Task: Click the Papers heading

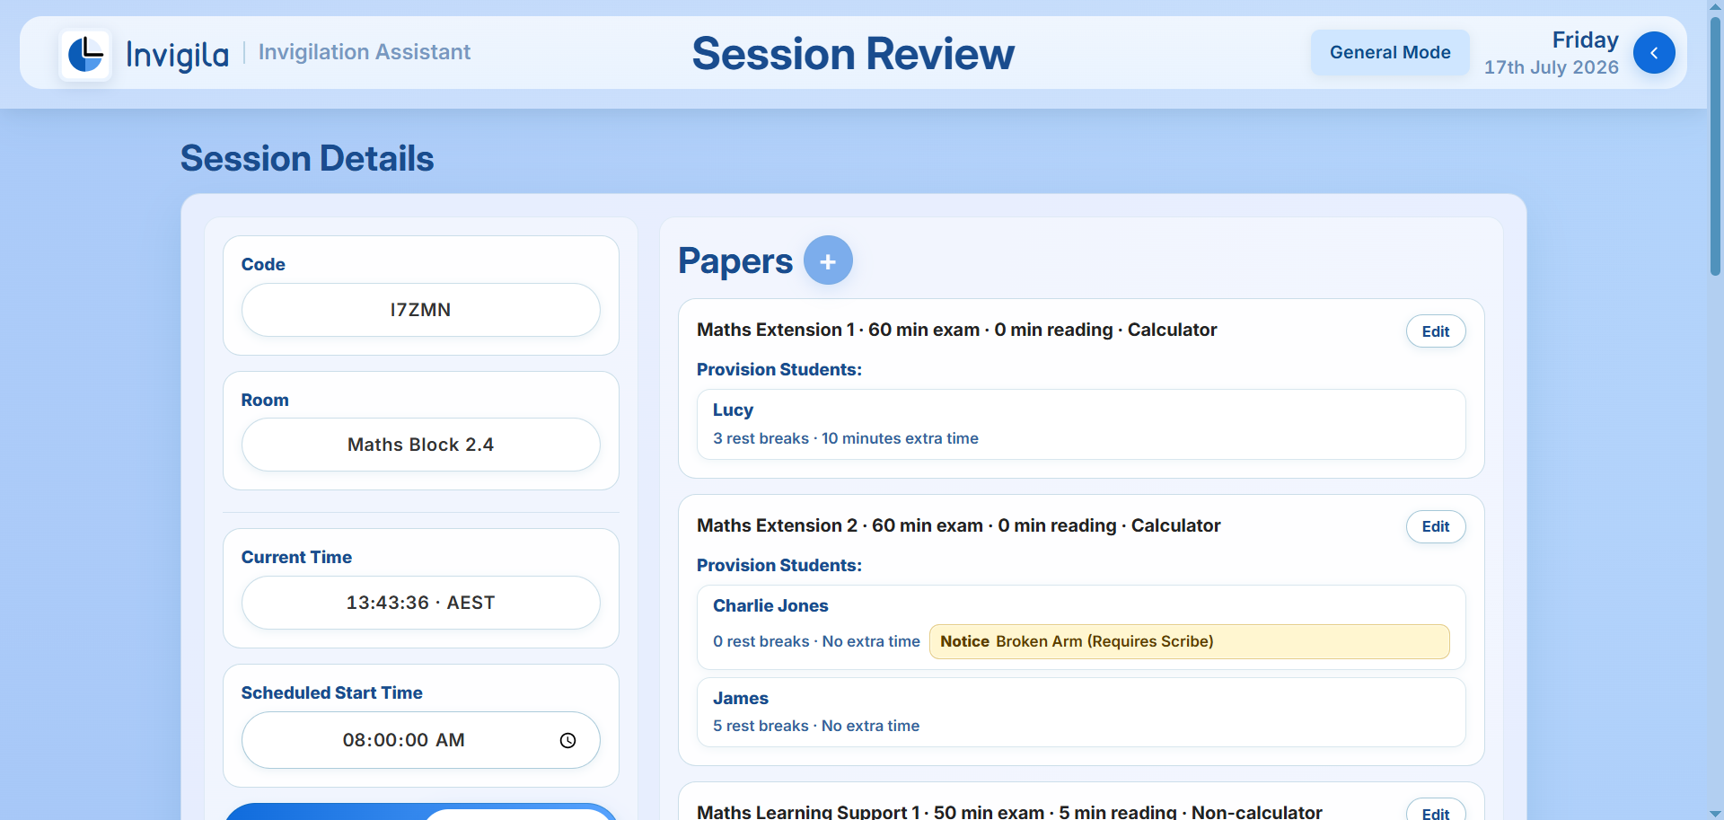Action: 735,260
